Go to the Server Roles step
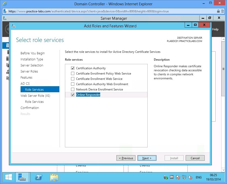The width and height of the screenshot is (227, 184). click(29, 71)
